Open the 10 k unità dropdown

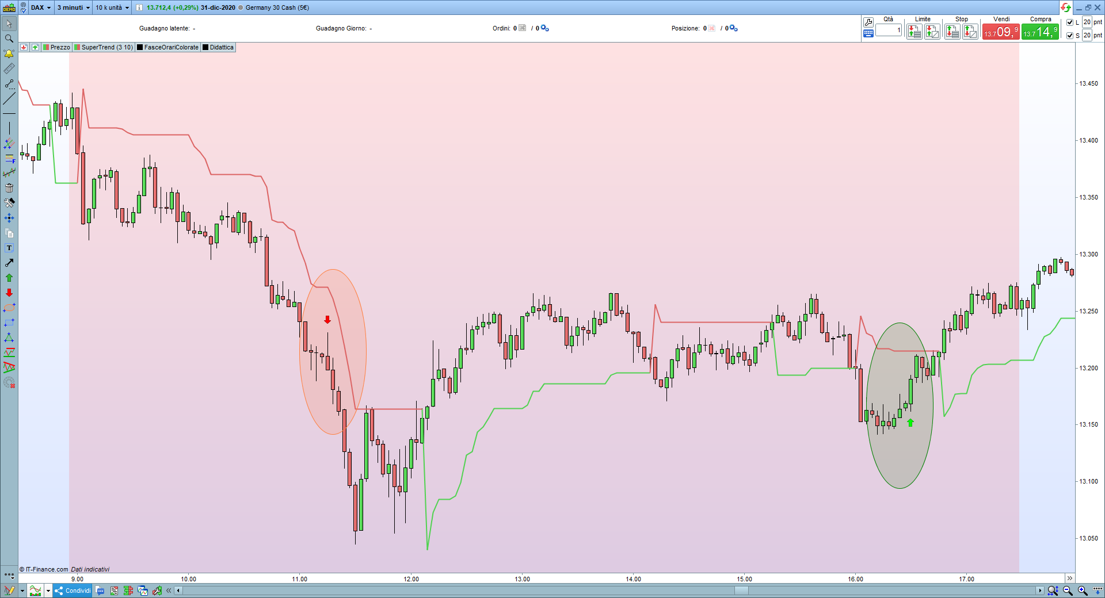click(x=112, y=7)
